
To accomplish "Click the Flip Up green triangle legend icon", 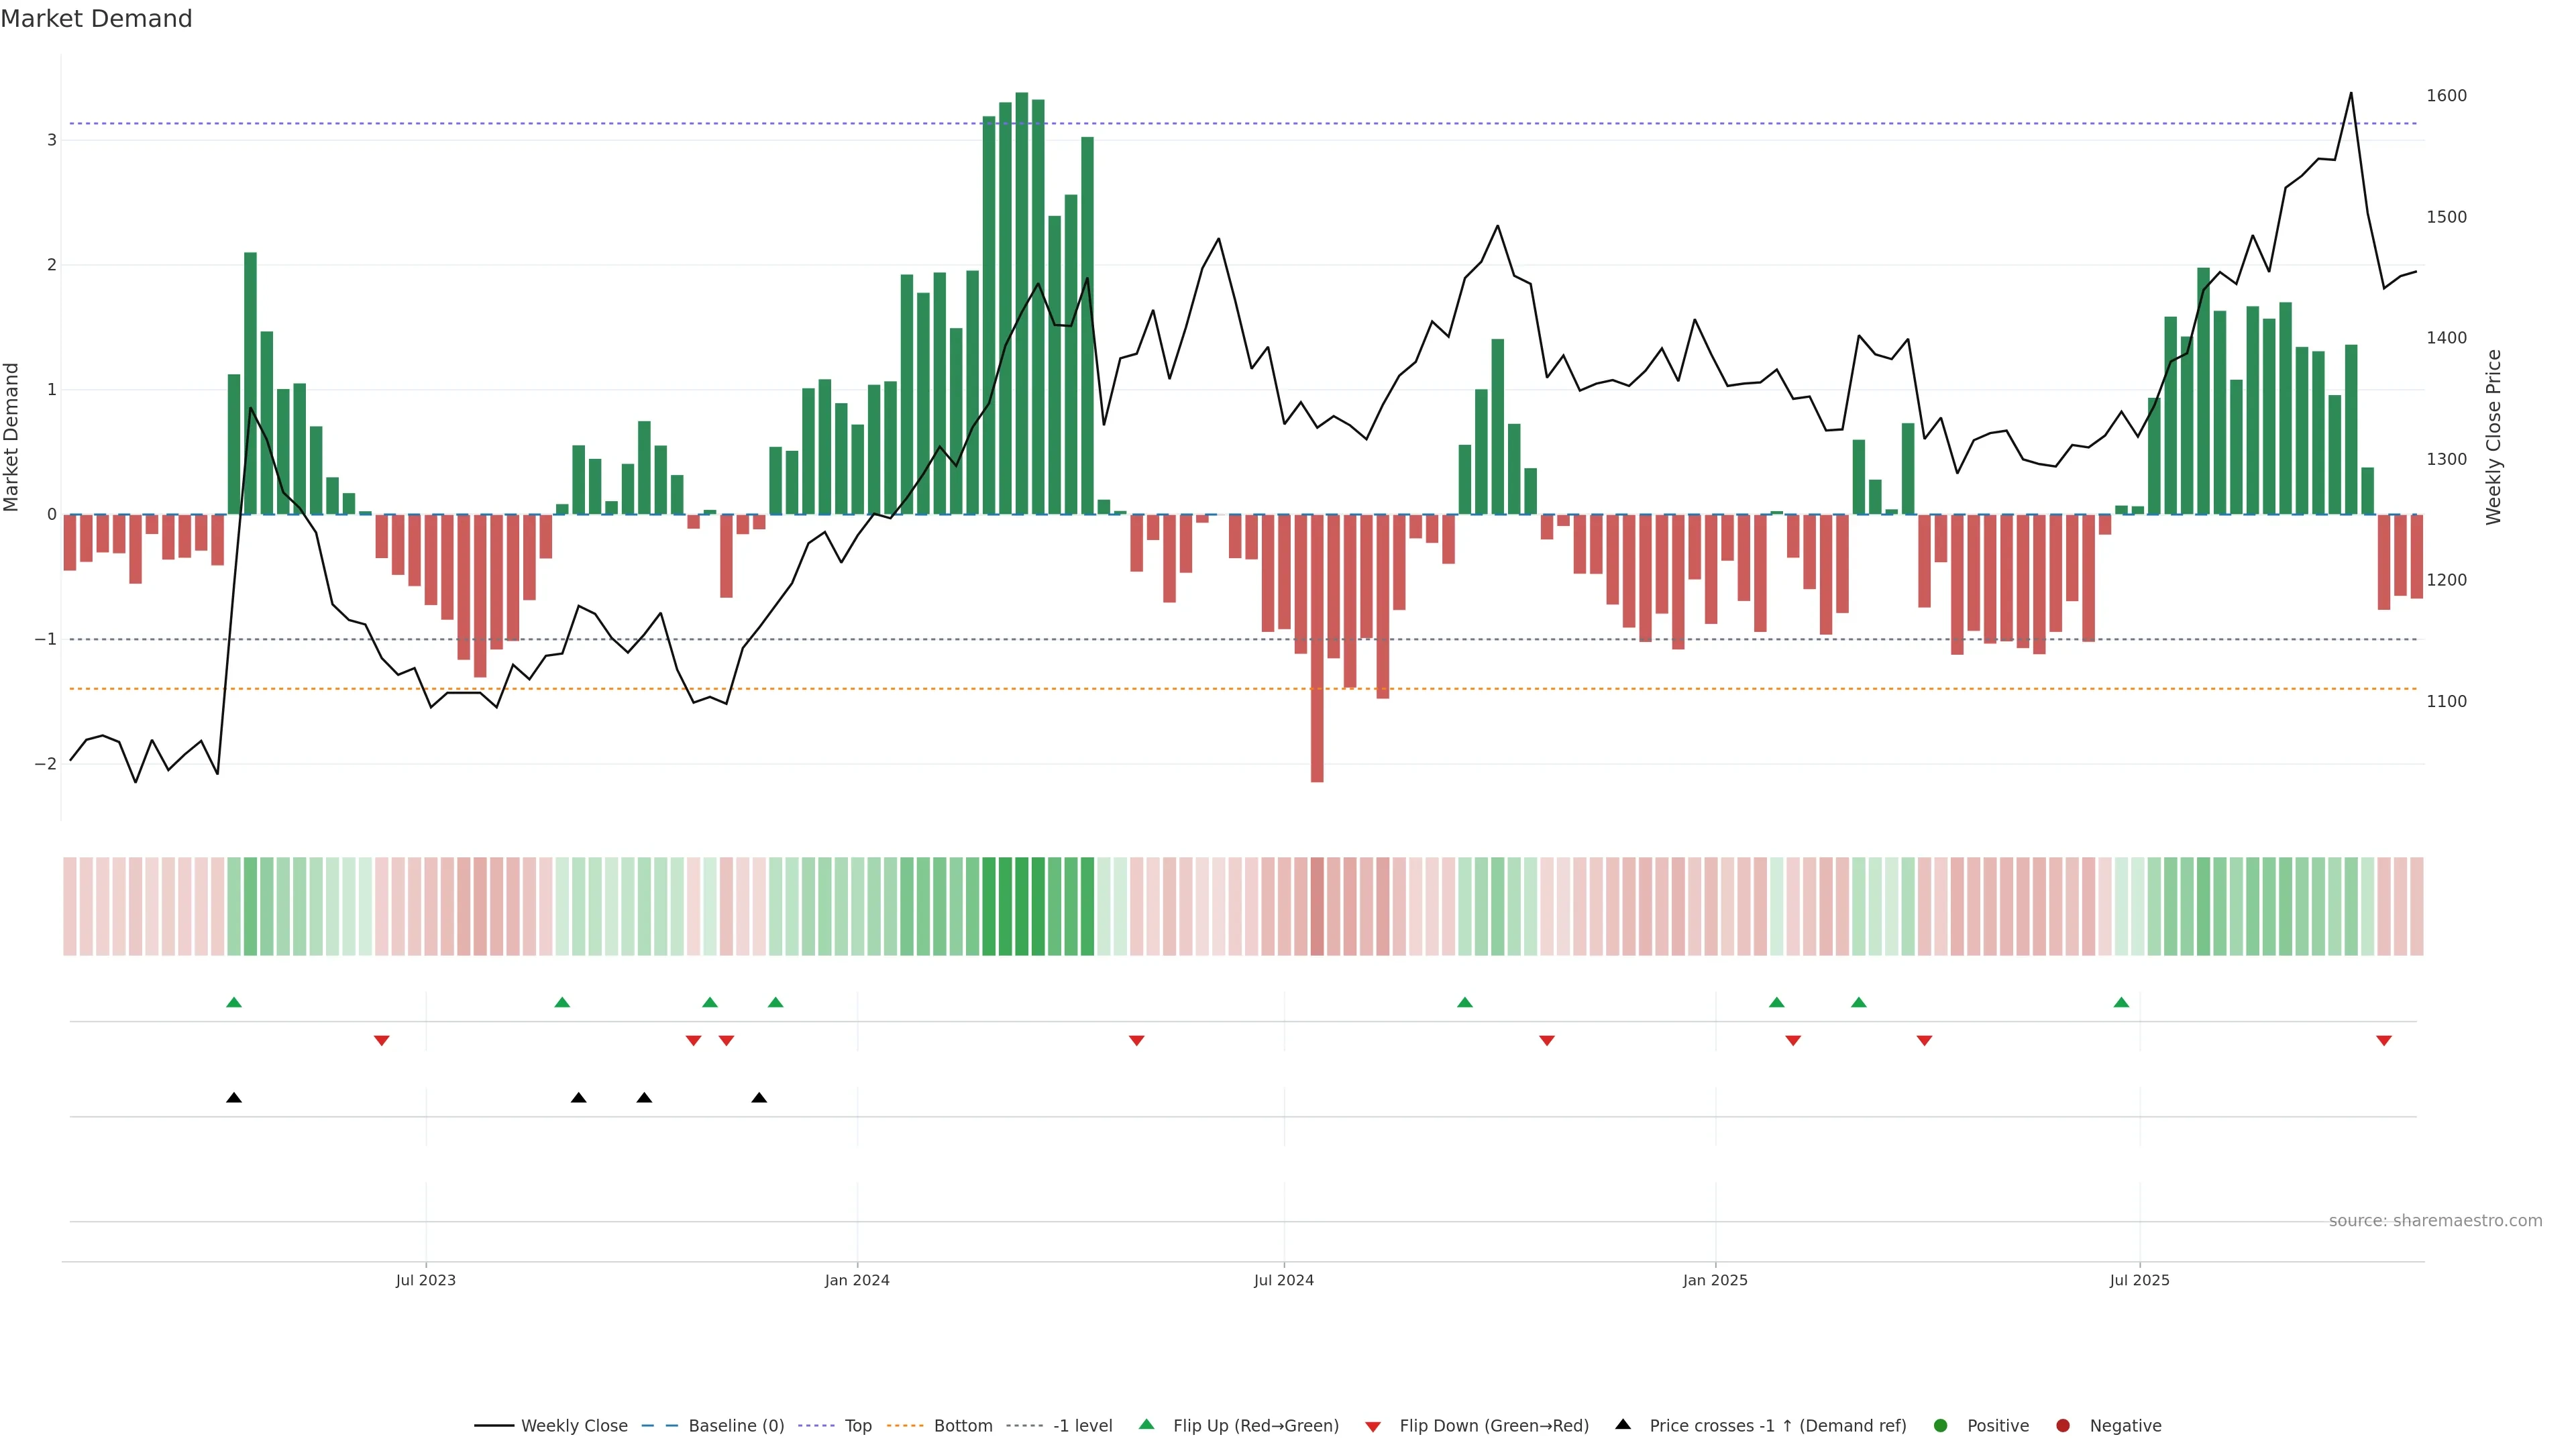I will (1146, 1424).
